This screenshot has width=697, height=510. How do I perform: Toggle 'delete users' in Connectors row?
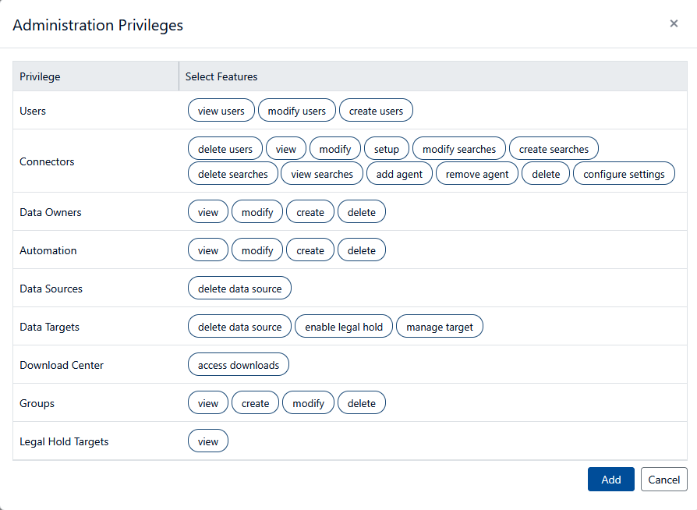pos(225,149)
